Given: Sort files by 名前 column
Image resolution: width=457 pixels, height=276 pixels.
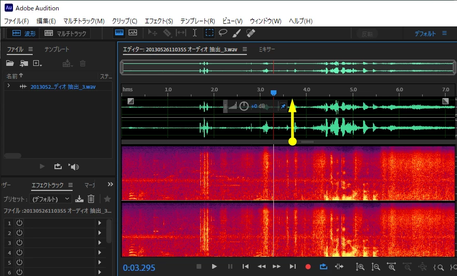Looking at the screenshot, I should tap(15, 76).
